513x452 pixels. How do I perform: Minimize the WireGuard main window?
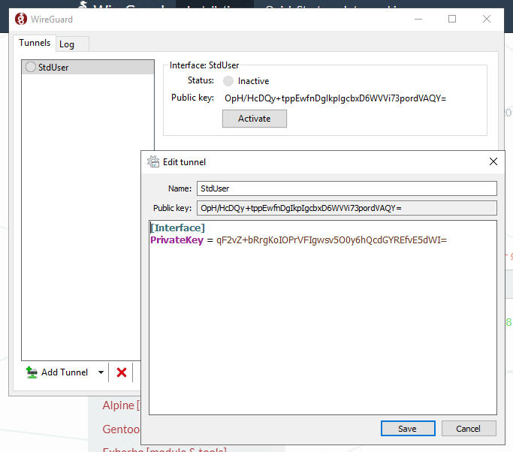click(419, 19)
